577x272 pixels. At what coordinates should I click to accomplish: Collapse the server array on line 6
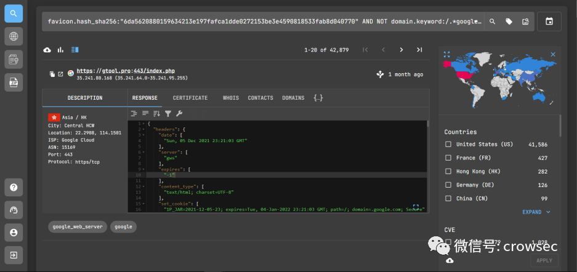point(143,152)
